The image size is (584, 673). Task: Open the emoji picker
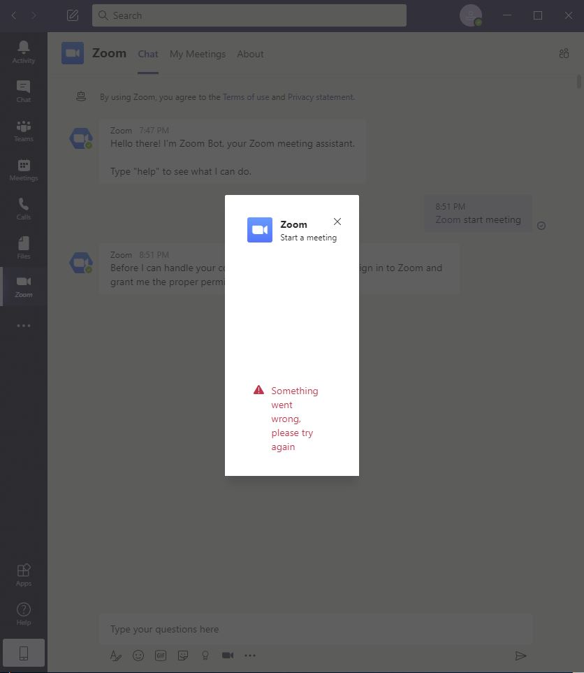tap(138, 656)
